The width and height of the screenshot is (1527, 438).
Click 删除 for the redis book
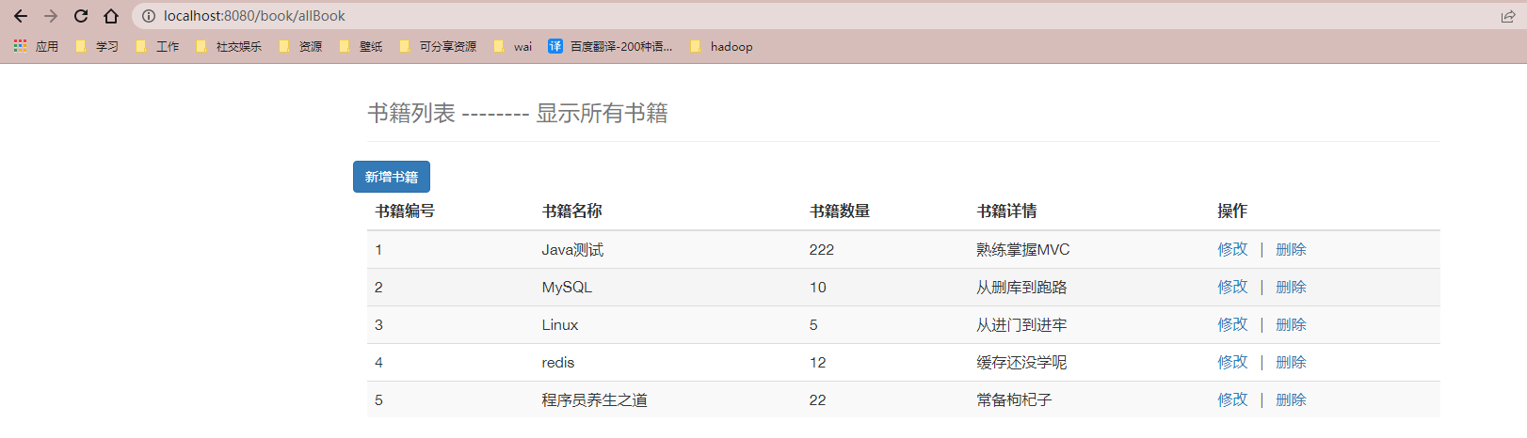coord(1291,362)
